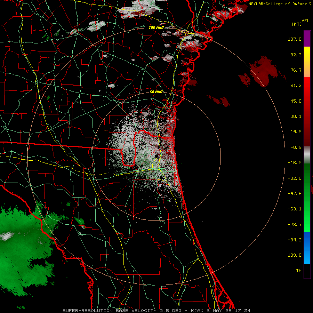Image resolution: width=313 pixels, height=313 pixels.
Task: Click the 14.5 value on velocity scale
Action: click(x=296, y=132)
